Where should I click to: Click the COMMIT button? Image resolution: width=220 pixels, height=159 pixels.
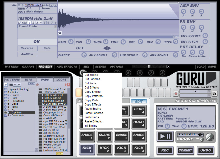pyautogui.click(x=185, y=150)
